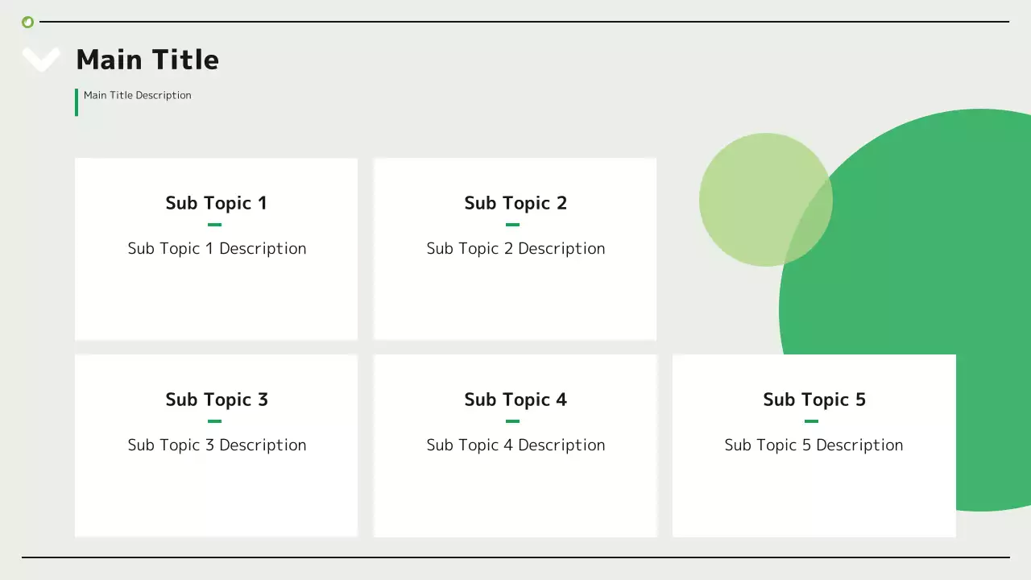1031x580 pixels.
Task: Click the green vertical bar beside the description
Action: [77, 102]
